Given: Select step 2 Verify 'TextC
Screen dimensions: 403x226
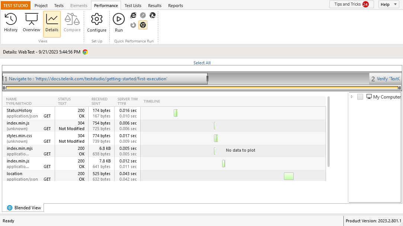Looking at the screenshot, I should tap(386, 78).
